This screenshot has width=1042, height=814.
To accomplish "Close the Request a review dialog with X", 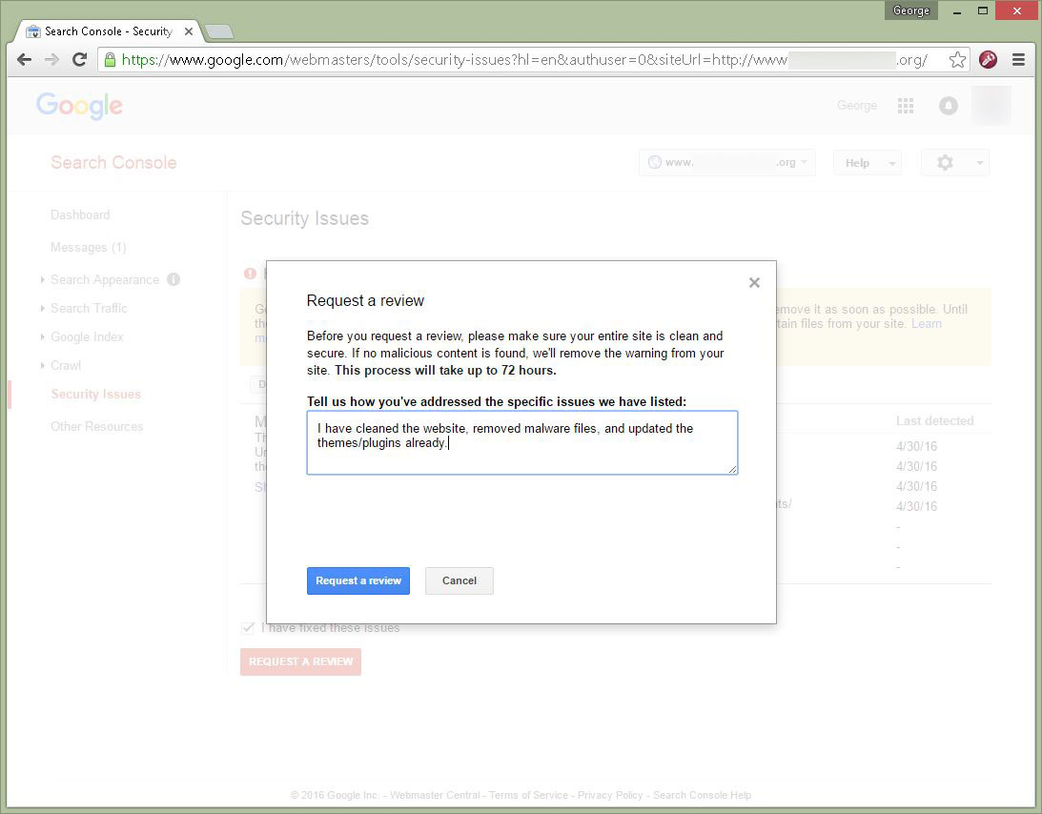I will click(754, 283).
